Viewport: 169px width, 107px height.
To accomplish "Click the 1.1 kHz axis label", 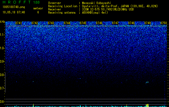I will pyautogui.click(x=2, y=35).
